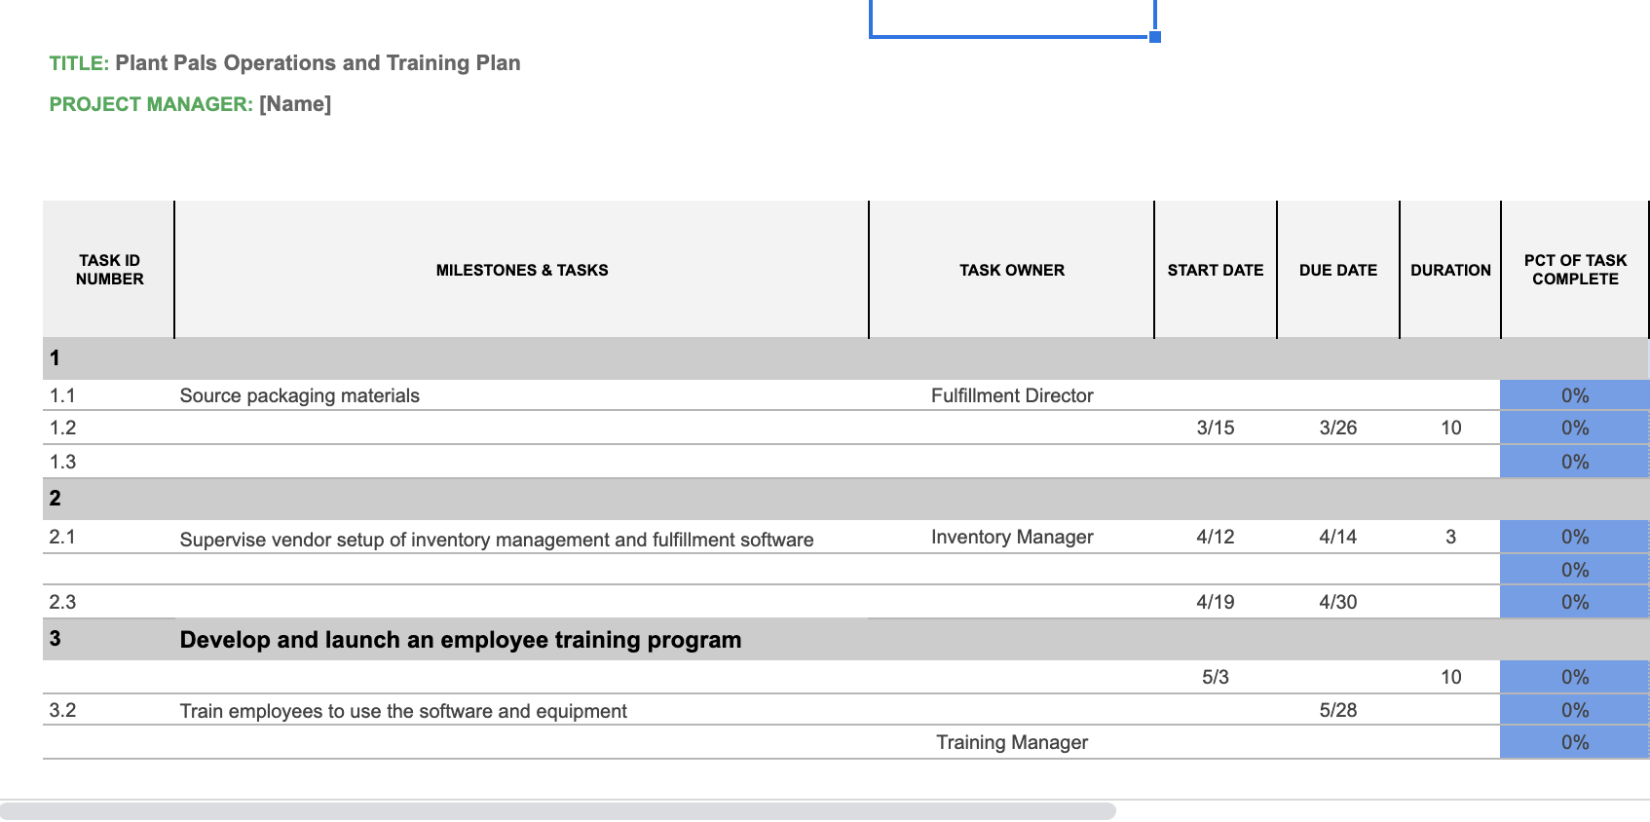Select the 3/15 start date cell
The width and height of the screenshot is (1650, 822).
(x=1216, y=428)
